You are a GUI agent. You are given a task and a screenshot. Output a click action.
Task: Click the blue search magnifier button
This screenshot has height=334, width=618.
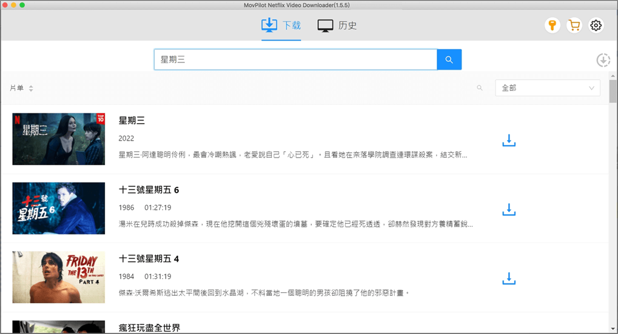(x=449, y=59)
